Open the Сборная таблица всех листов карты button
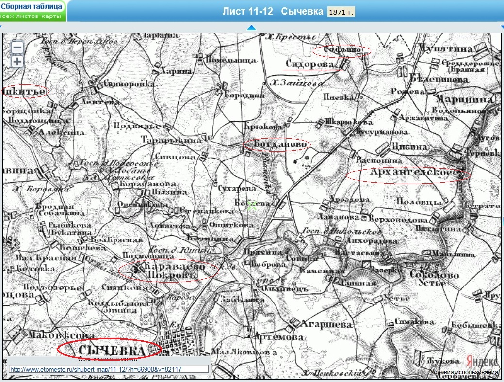Screen dimensions: 504x382 tap(33, 11)
